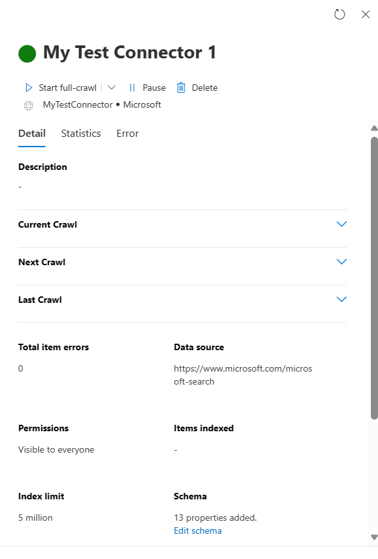Image resolution: width=378 pixels, height=559 pixels.
Task: Expand the Last Crawl chevron
Action: pos(342,300)
